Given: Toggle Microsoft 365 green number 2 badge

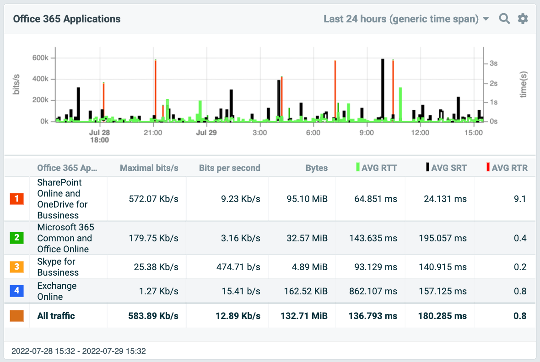Looking at the screenshot, I should click(16, 238).
